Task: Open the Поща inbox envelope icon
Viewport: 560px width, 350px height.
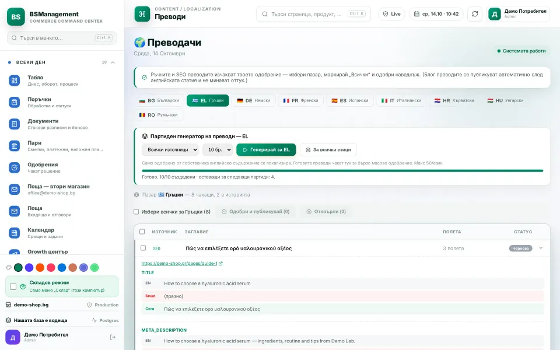Action: (x=14, y=211)
